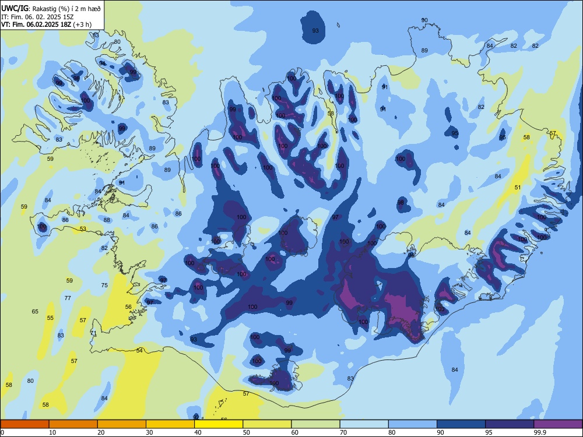Click the '99.9' legend tick label
The height and width of the screenshot is (437, 583).
coord(540,432)
